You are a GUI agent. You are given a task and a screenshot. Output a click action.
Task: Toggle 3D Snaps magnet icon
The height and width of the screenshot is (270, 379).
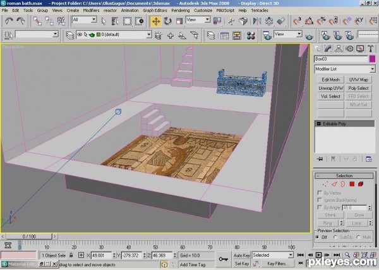[297, 21]
